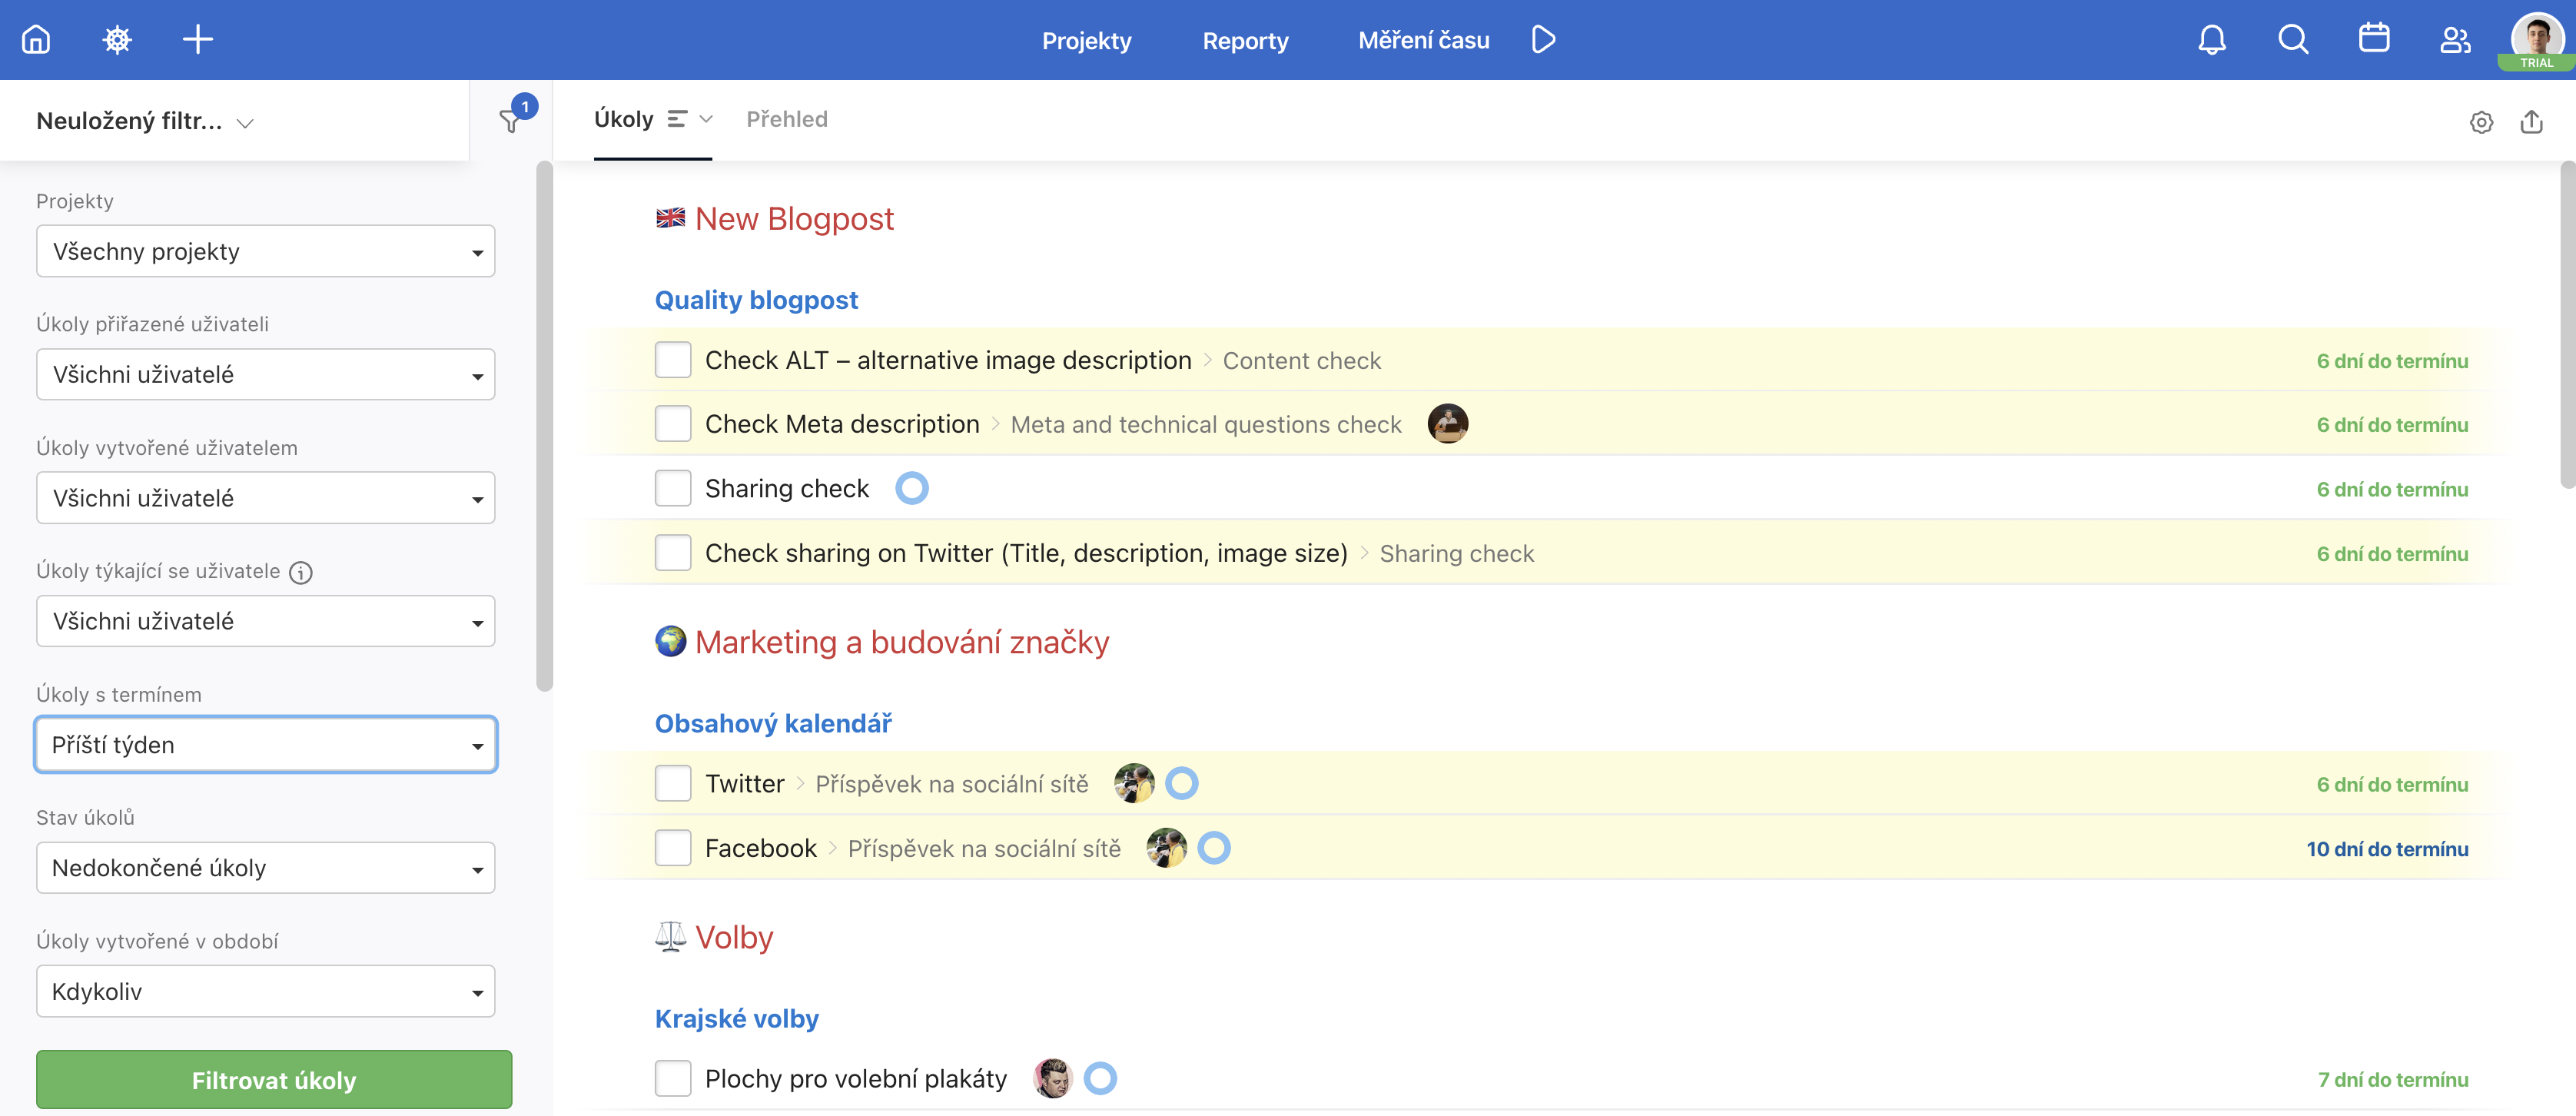Open the search icon
Screen dimensions: 2576x1116
point(2290,38)
